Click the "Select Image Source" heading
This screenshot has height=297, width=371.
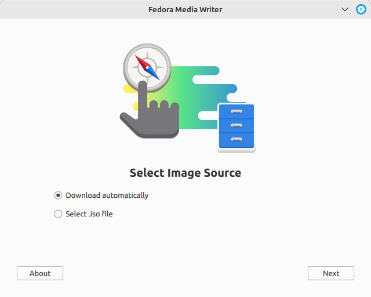click(185, 173)
